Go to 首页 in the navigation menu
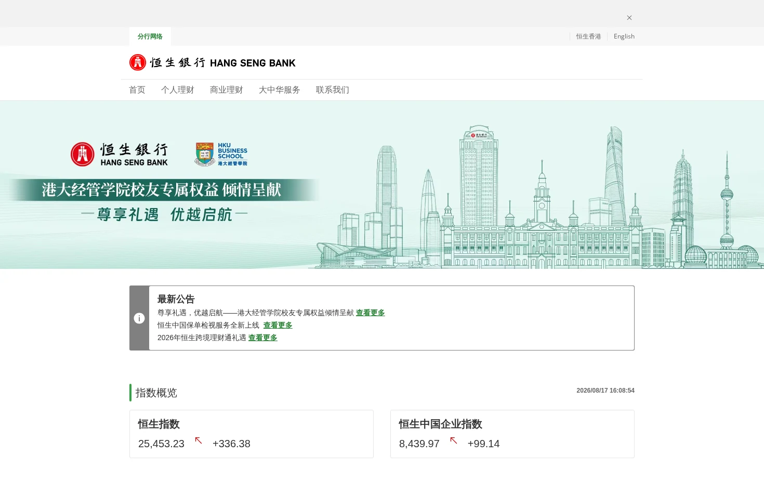 (137, 90)
